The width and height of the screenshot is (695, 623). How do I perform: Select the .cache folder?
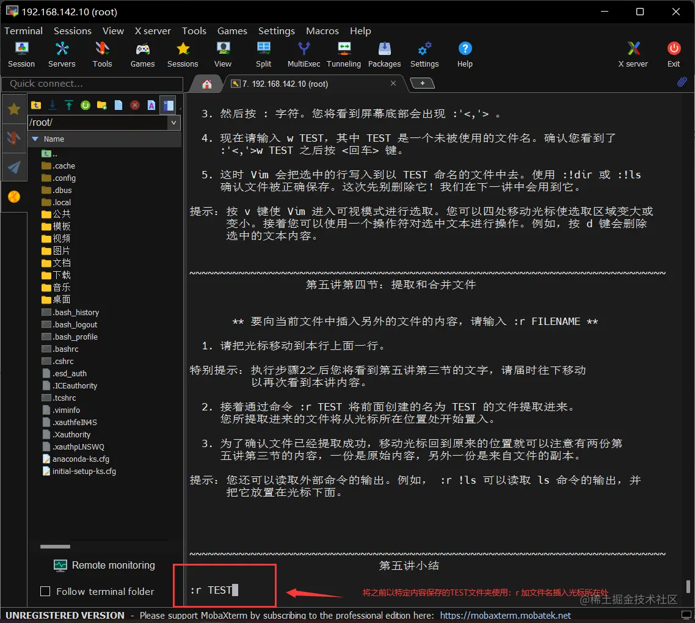coord(59,166)
